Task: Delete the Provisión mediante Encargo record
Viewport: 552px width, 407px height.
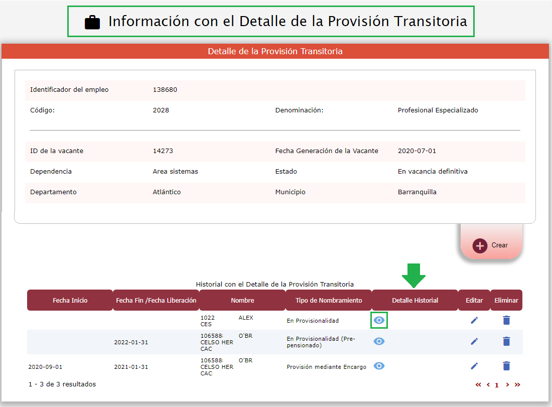Action: tap(506, 366)
